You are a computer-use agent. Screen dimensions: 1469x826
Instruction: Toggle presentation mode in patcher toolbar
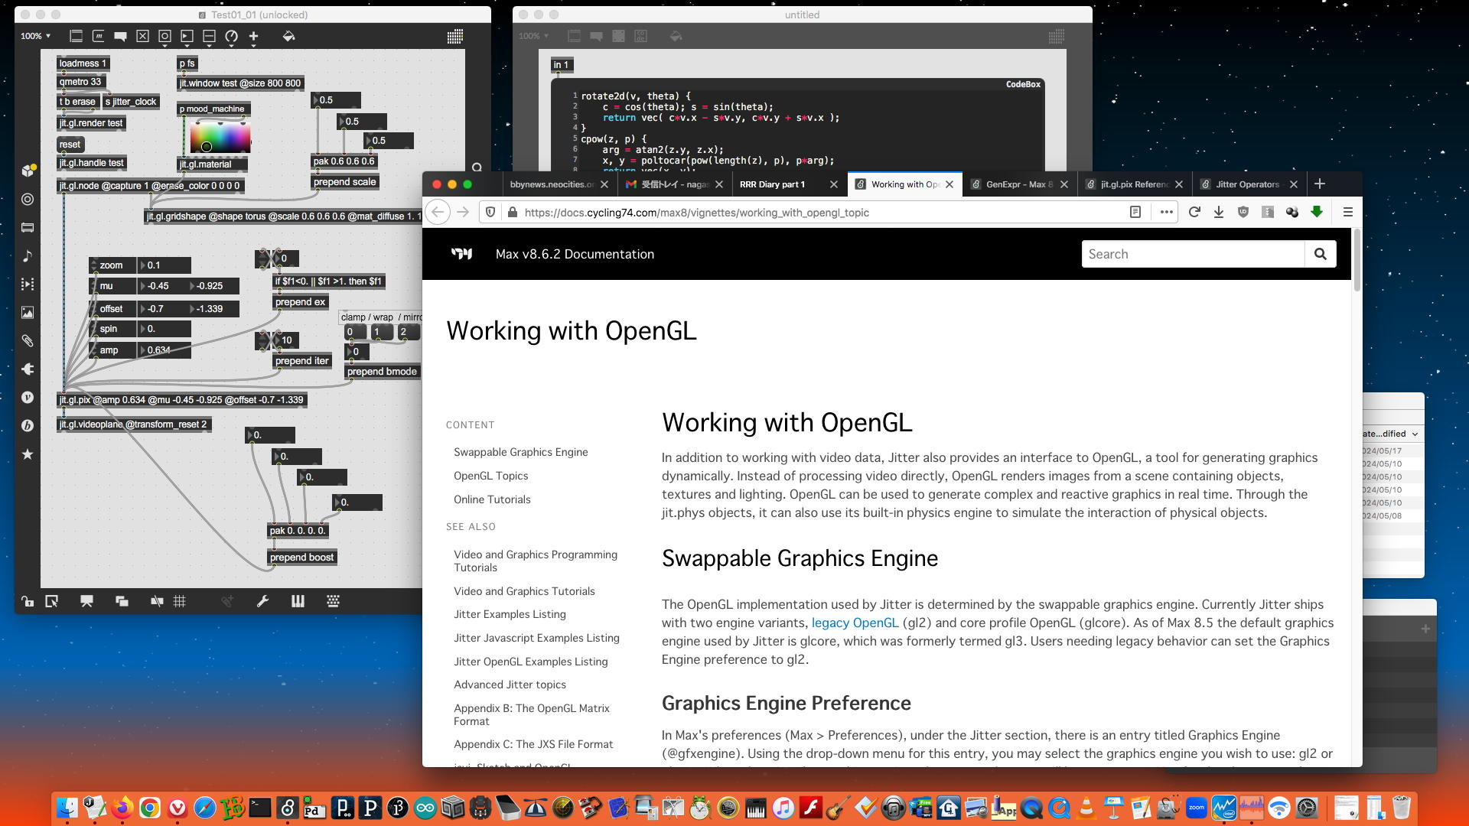pos(86,601)
